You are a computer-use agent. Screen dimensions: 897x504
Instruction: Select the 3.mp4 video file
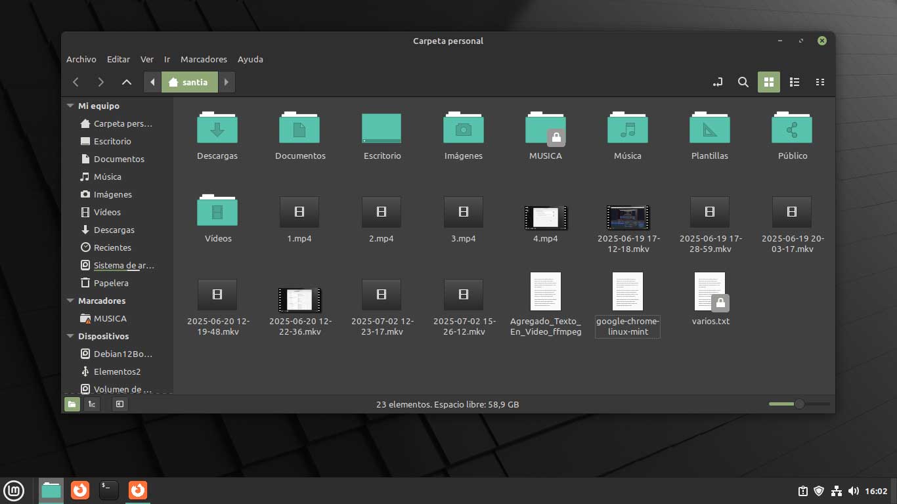click(464, 211)
